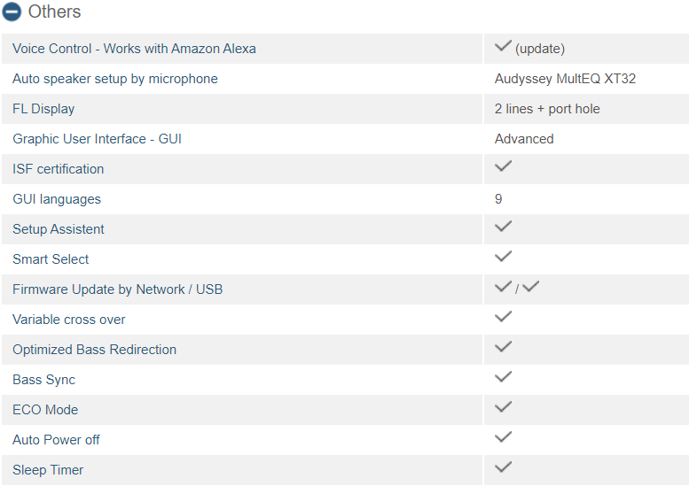Image resolution: width=689 pixels, height=486 pixels.
Task: Click the Network firmware update checkmark
Action: (x=503, y=287)
